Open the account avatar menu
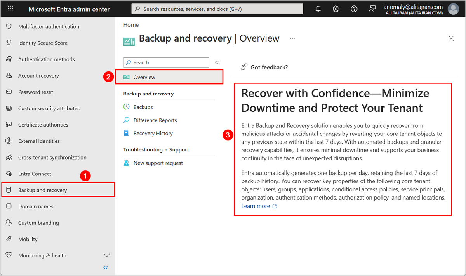This screenshot has width=466, height=276. tap(453, 9)
